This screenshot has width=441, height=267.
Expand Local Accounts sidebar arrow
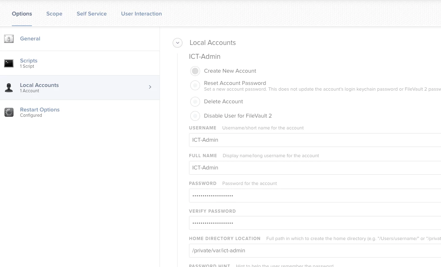150,87
